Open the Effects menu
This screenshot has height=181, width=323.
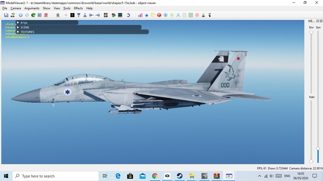78,8
